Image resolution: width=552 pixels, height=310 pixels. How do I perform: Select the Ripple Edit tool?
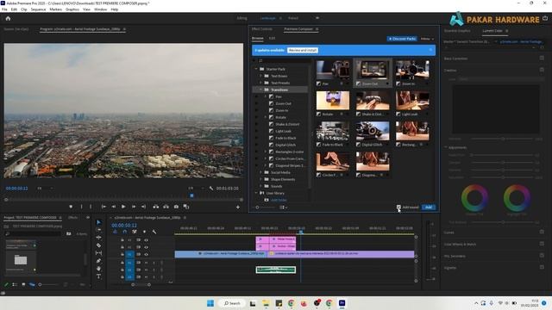pos(98,238)
